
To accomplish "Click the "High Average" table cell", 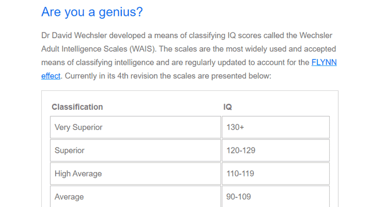I will tap(135, 174).
